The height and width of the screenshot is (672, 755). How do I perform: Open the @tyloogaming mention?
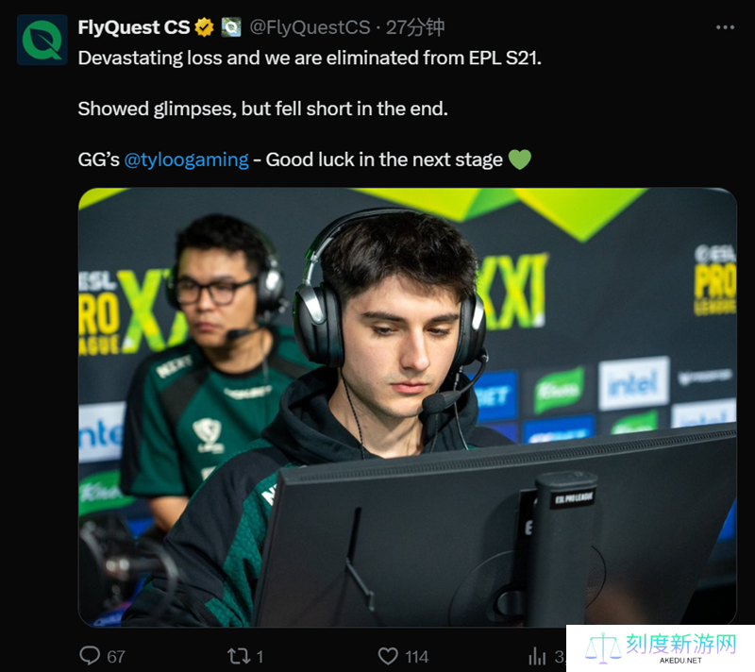[186, 160]
